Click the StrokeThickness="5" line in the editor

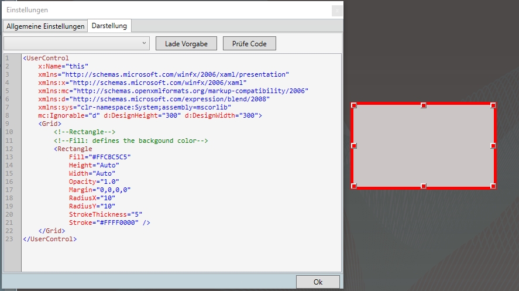point(105,214)
